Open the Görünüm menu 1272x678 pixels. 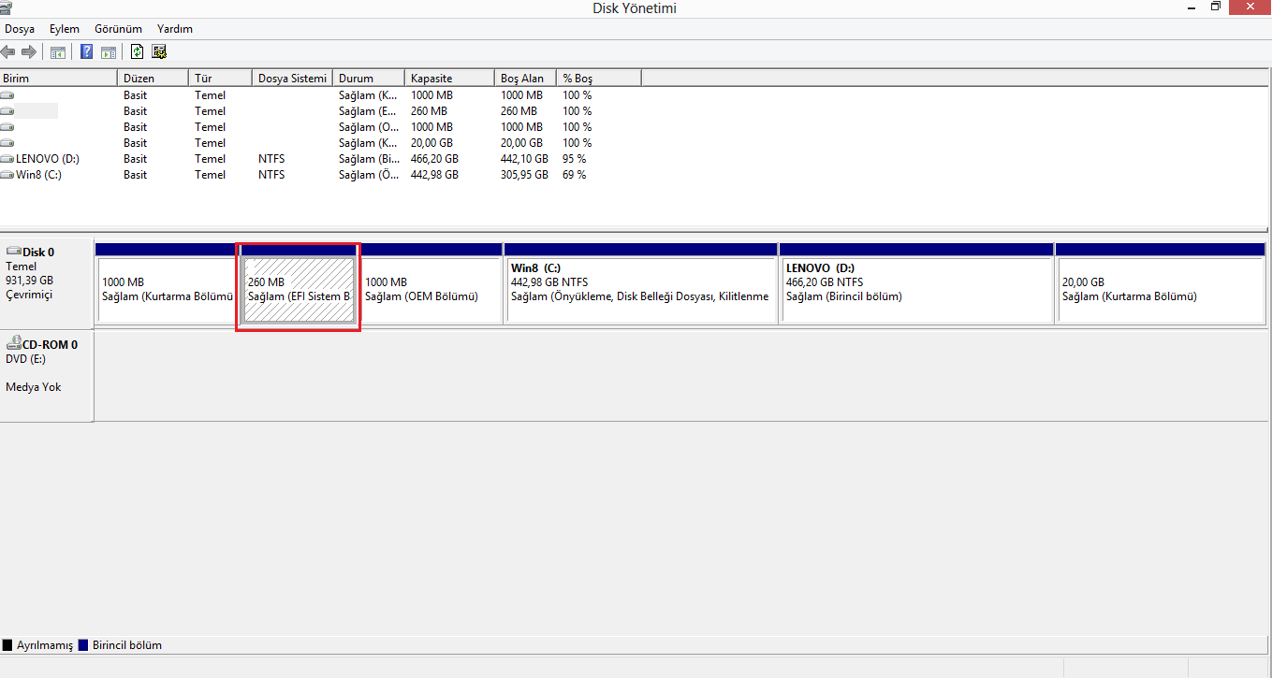click(118, 29)
